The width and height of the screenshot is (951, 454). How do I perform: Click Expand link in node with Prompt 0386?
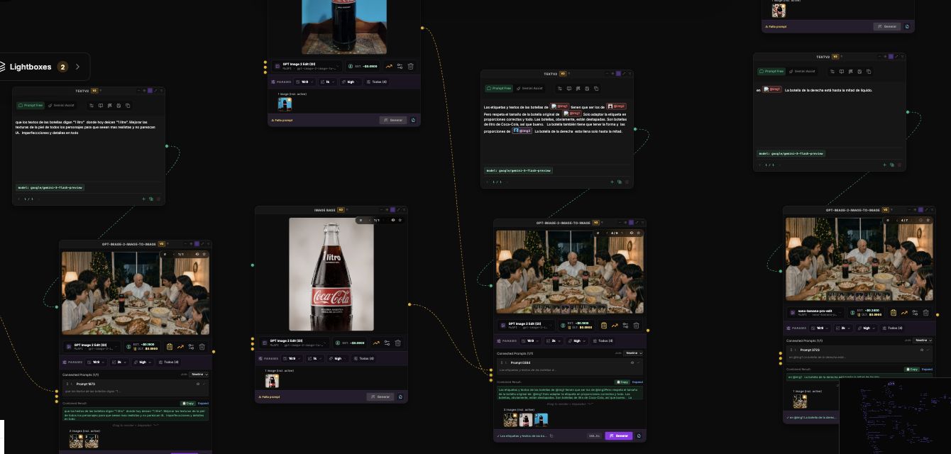coord(637,382)
